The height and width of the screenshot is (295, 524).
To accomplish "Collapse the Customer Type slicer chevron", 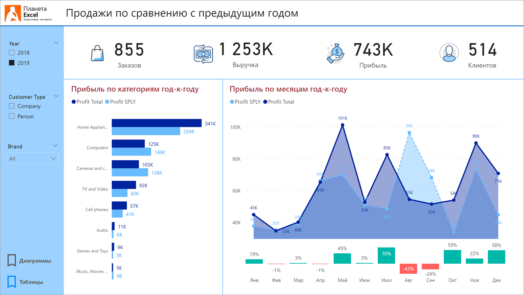I will tap(56, 96).
